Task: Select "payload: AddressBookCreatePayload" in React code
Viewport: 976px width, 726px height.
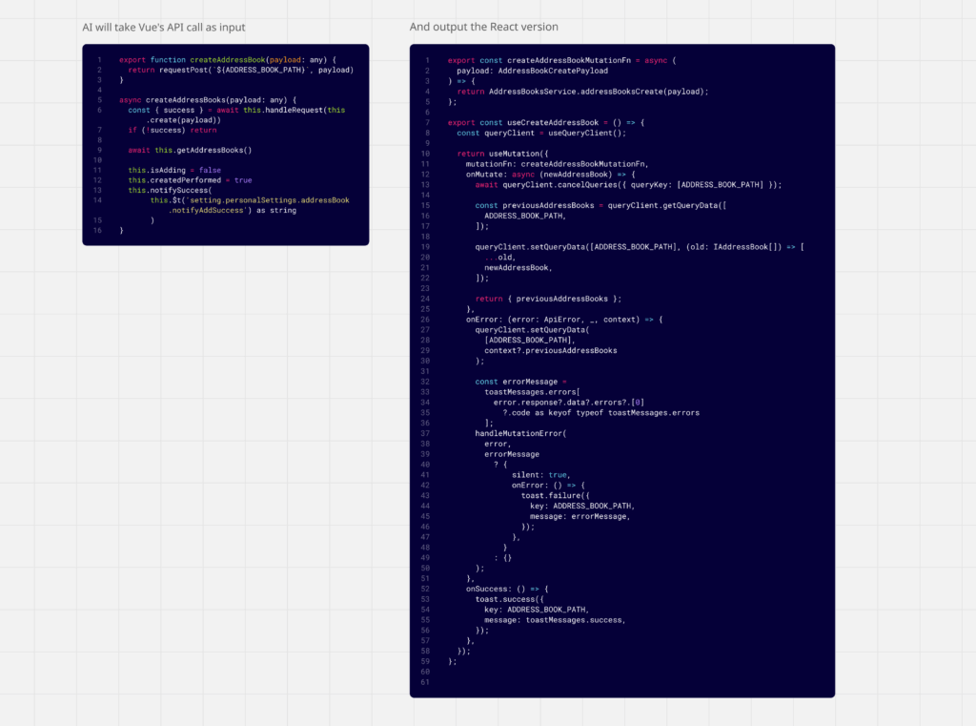Action: coord(532,71)
